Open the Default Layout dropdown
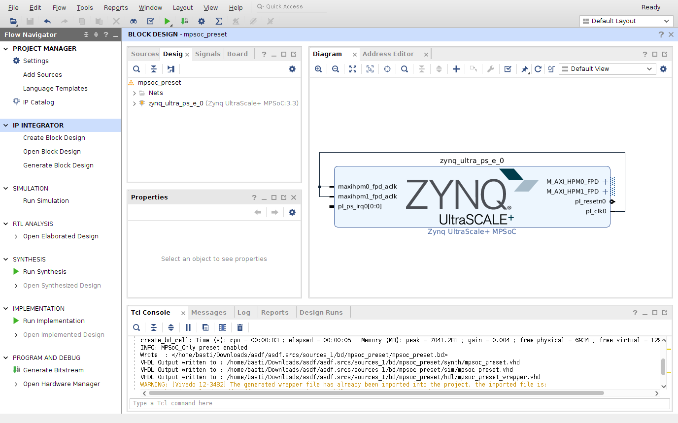The height and width of the screenshot is (423, 678). pyautogui.click(x=626, y=21)
